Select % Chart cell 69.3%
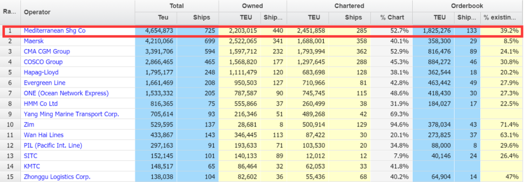525x182 pixels. (x=391, y=114)
